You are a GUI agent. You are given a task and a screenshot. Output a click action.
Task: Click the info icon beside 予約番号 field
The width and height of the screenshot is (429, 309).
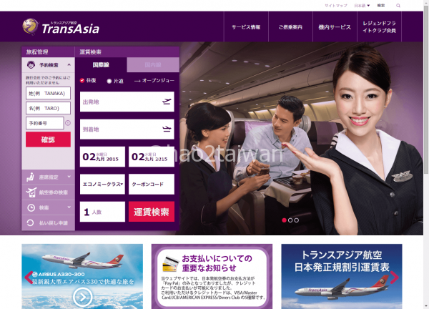coord(68,123)
